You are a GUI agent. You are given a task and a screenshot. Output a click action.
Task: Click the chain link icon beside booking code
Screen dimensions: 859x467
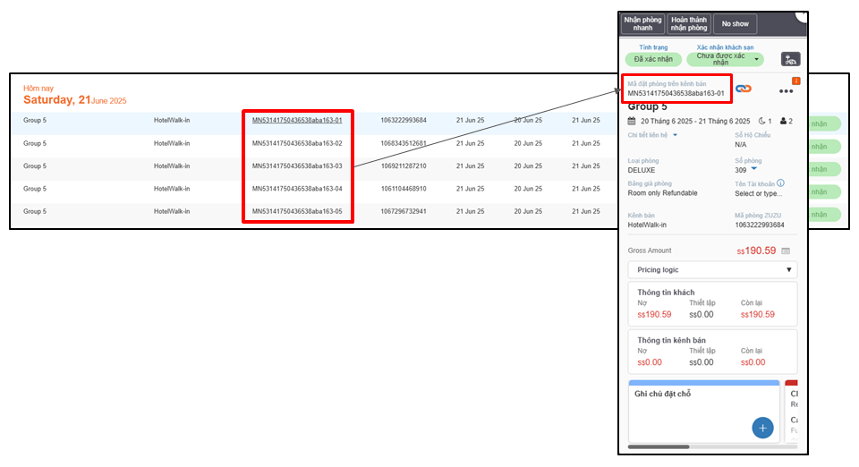point(743,89)
